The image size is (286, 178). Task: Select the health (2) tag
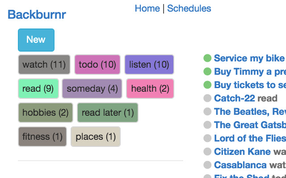pyautogui.click(x=150, y=89)
